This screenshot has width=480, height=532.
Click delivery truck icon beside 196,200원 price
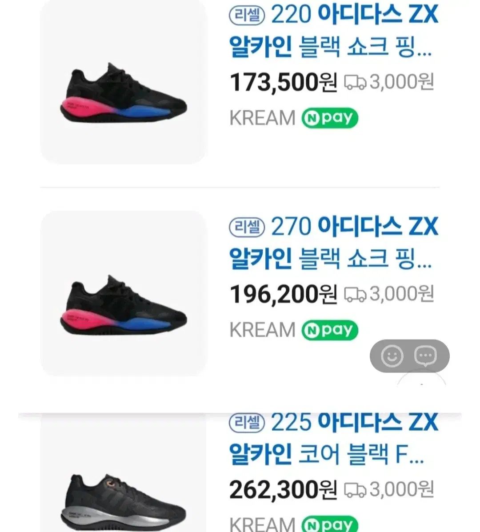pyautogui.click(x=355, y=294)
